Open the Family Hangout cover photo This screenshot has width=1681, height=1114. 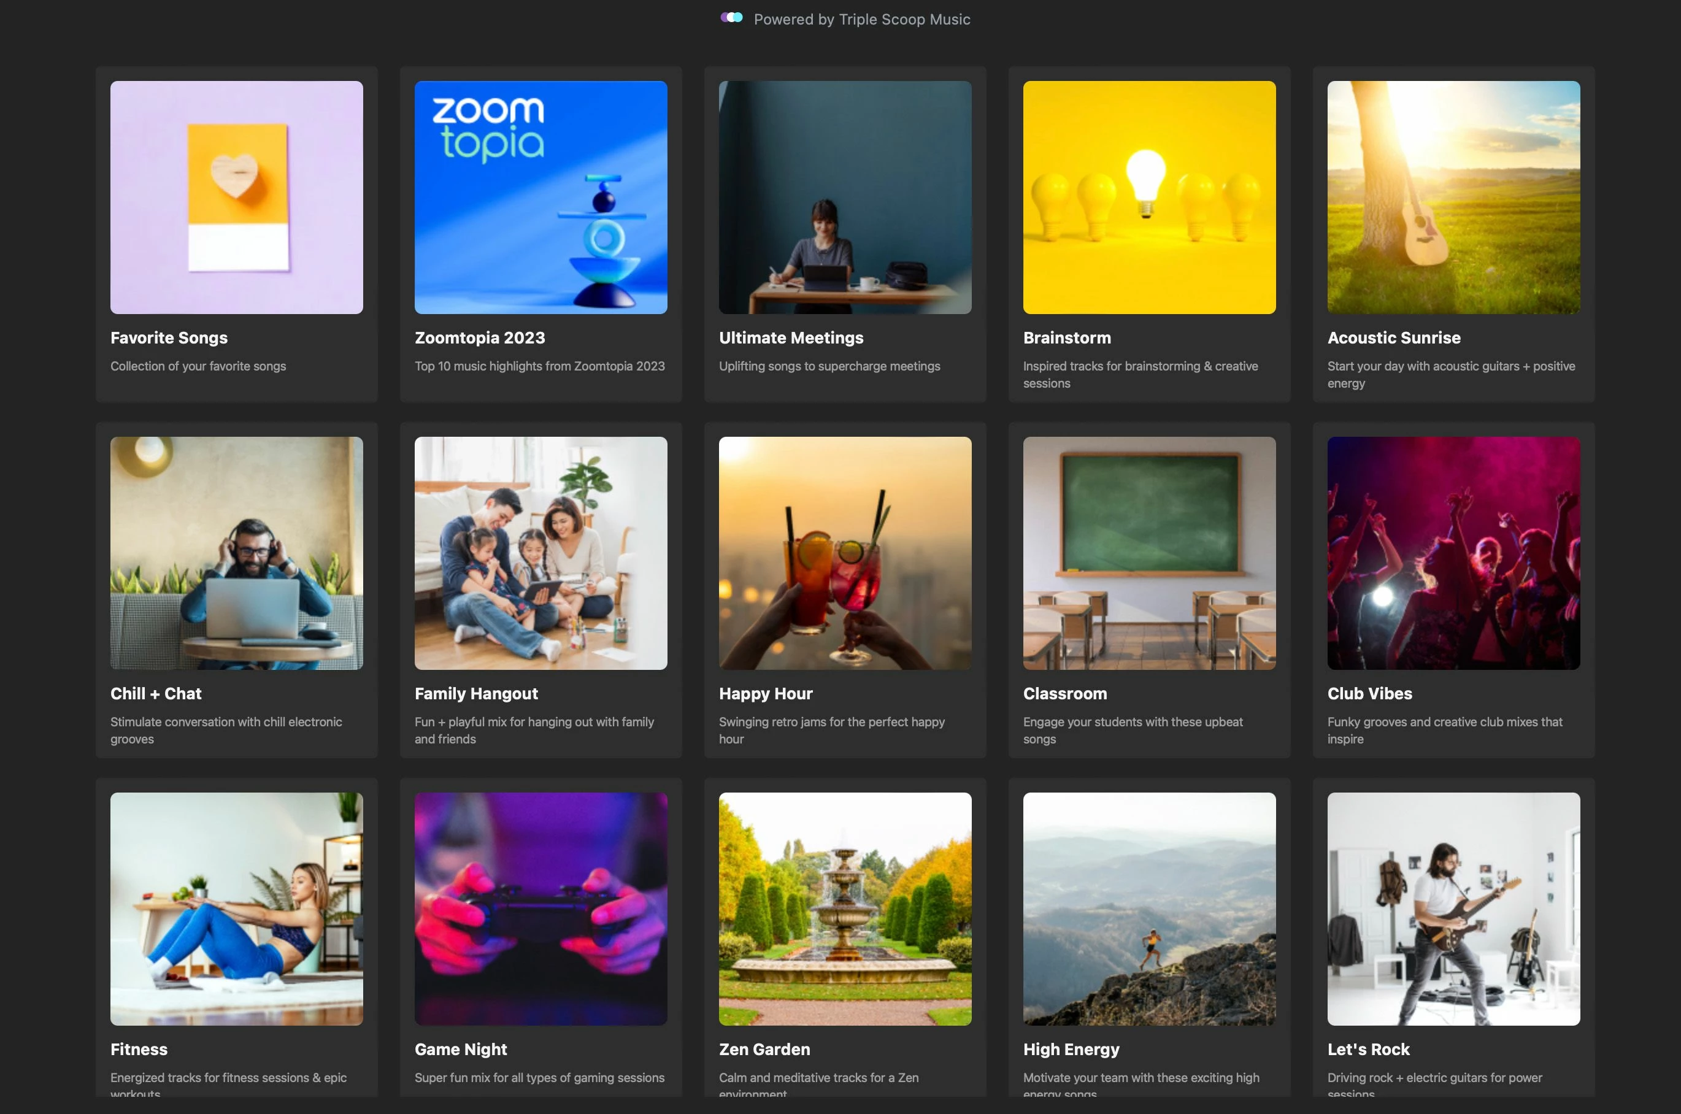click(x=540, y=553)
